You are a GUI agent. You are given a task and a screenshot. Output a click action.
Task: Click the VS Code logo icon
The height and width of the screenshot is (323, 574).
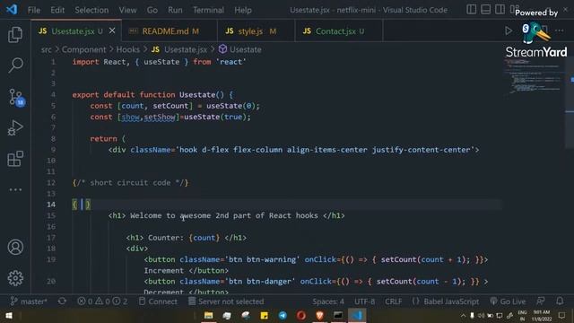tap(12, 10)
